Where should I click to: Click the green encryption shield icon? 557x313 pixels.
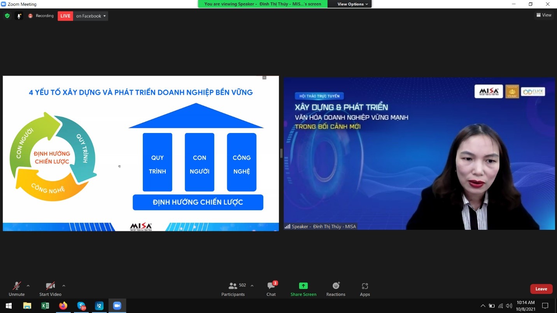pyautogui.click(x=7, y=16)
